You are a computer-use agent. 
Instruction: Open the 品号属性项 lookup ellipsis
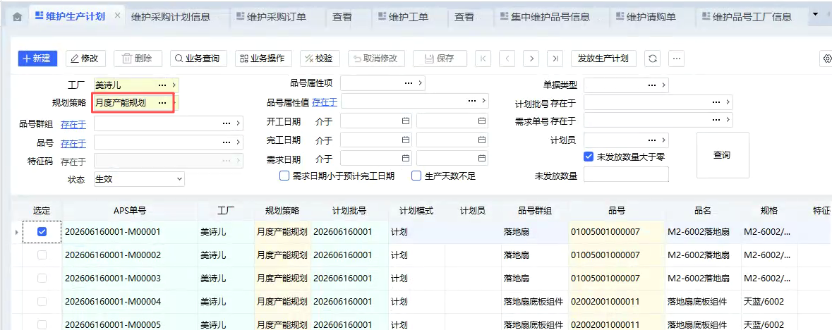pyautogui.click(x=409, y=83)
